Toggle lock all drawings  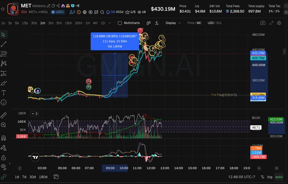[3, 158]
